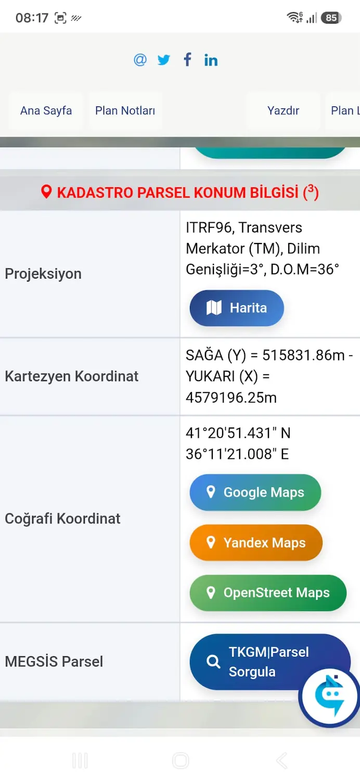Tap the email @ icon
Image resolution: width=360 pixels, height=782 pixels.
tap(140, 60)
